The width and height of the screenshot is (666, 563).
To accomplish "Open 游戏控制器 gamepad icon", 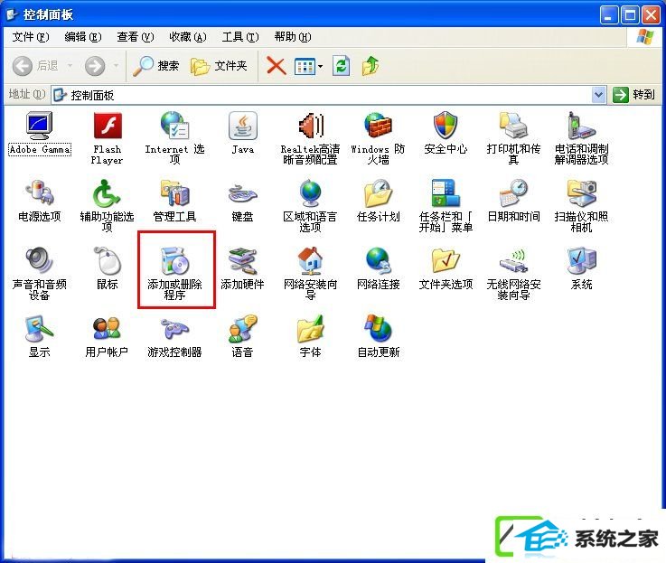I will [x=174, y=329].
